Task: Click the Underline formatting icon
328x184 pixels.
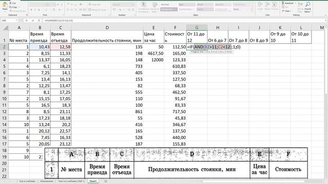Action: 39,10
